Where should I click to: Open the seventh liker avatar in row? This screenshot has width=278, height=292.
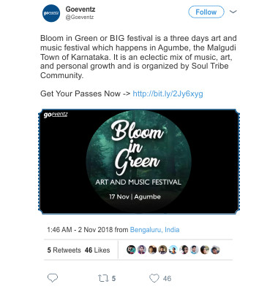coord(195,250)
